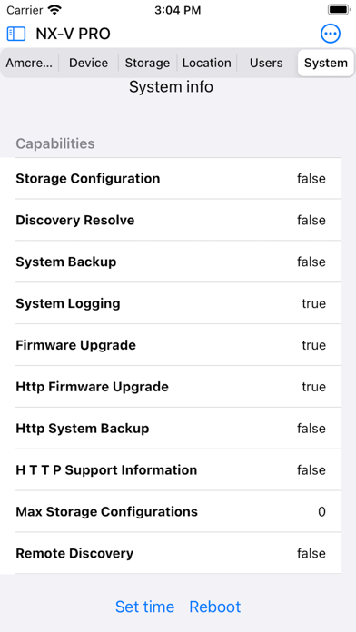This screenshot has height=632, width=356.
Task: Open the Storage tab
Action: tap(147, 63)
